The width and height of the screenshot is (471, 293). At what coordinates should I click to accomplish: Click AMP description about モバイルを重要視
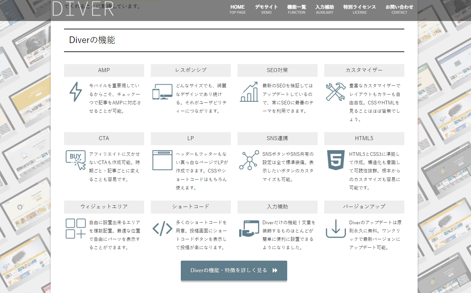point(115,98)
